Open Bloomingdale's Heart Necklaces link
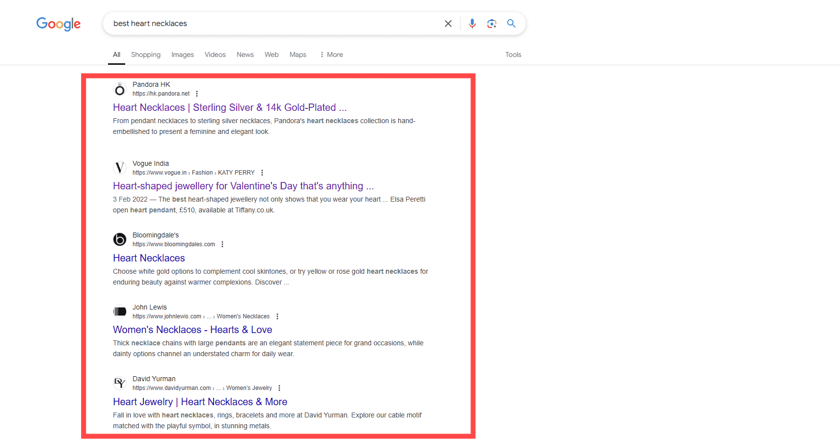 pyautogui.click(x=149, y=258)
